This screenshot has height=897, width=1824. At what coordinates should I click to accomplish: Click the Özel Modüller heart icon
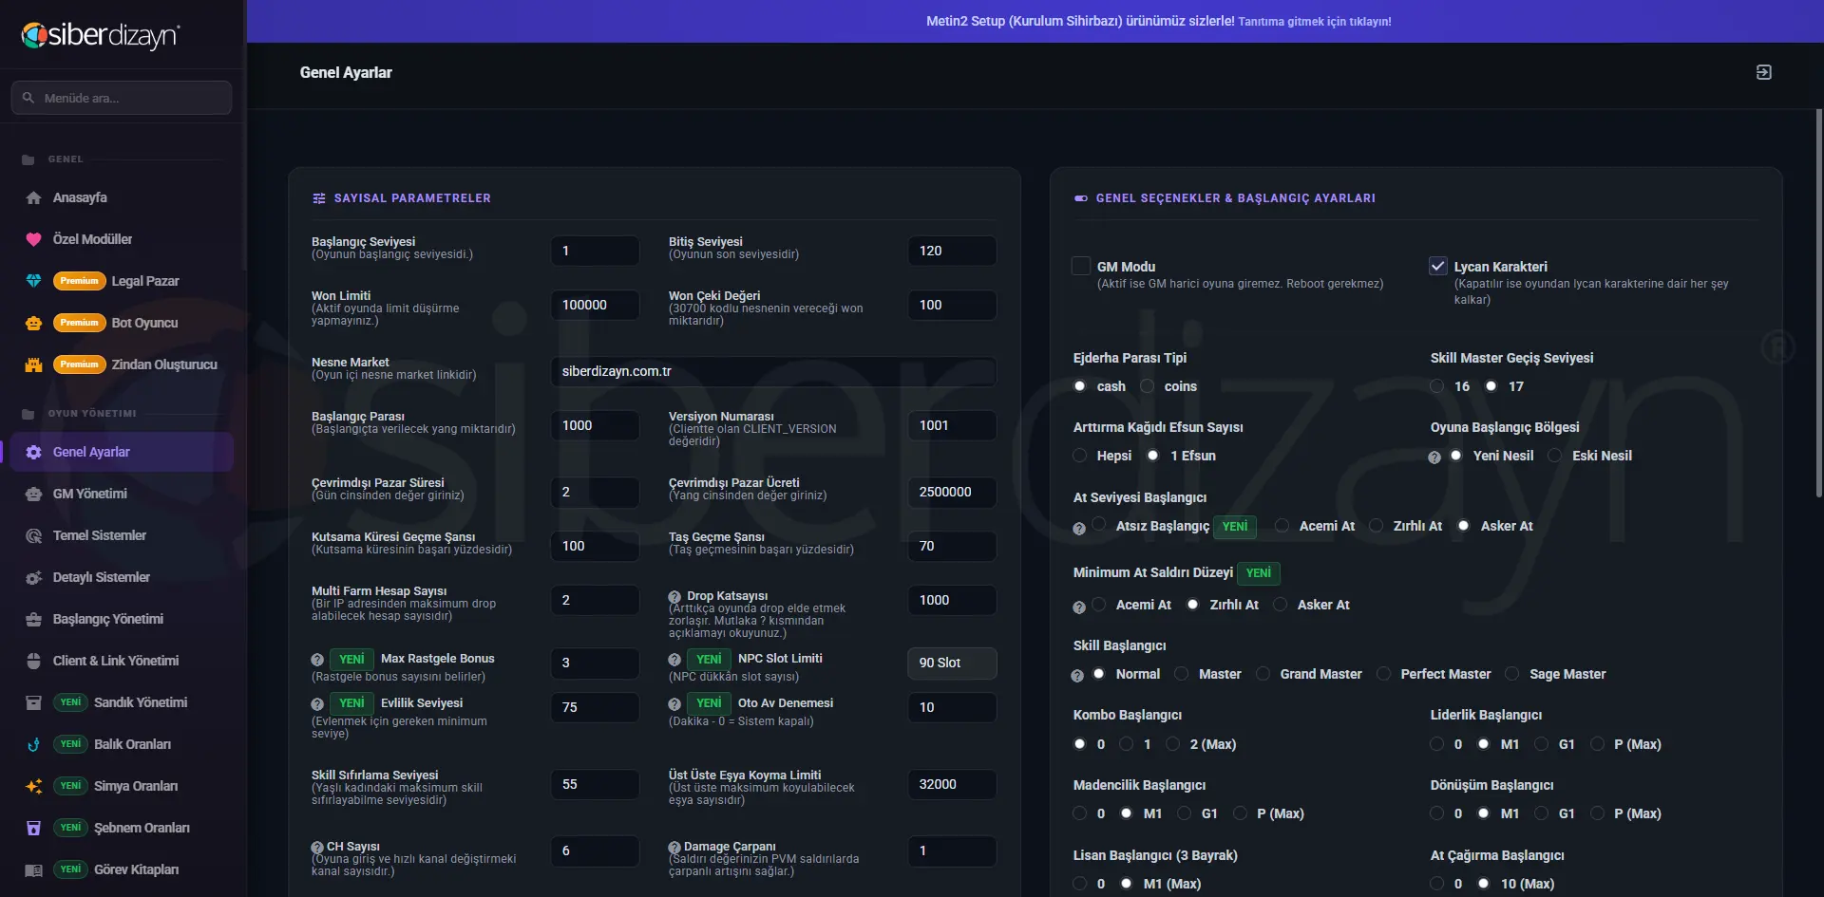[33, 239]
